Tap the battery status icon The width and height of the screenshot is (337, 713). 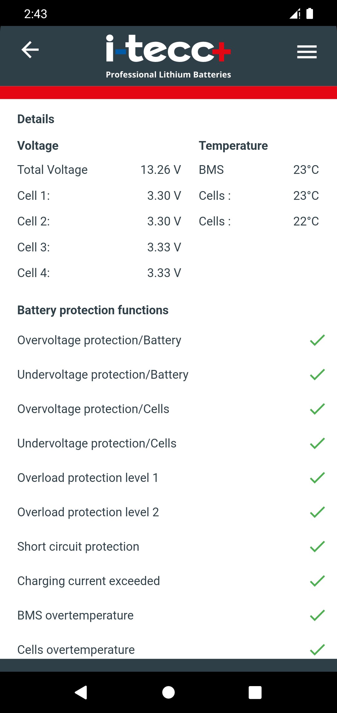[310, 14]
